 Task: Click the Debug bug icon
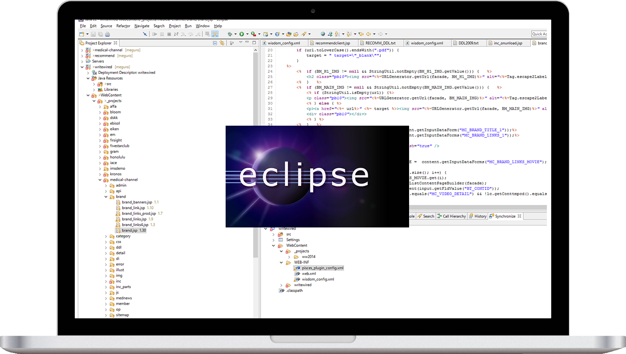pos(230,34)
